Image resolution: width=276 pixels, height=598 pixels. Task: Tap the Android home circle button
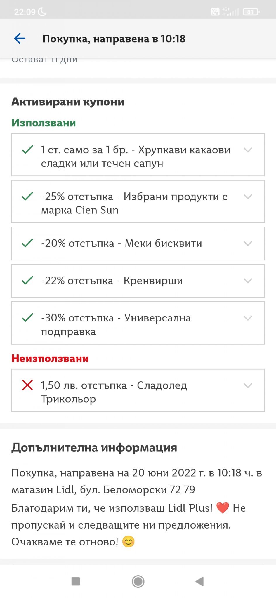138,581
